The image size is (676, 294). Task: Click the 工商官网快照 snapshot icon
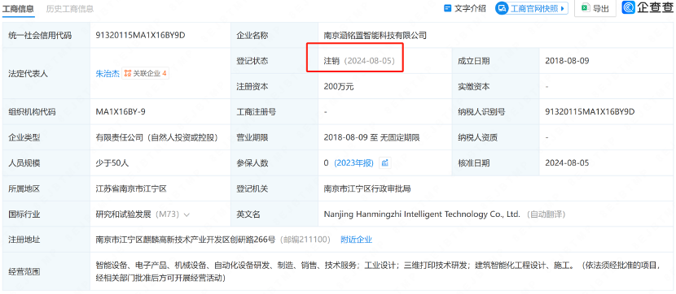pos(502,8)
